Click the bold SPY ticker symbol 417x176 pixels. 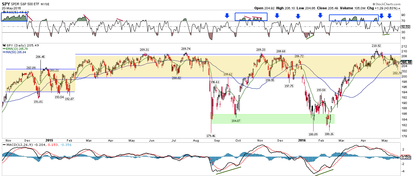pyautogui.click(x=6, y=4)
